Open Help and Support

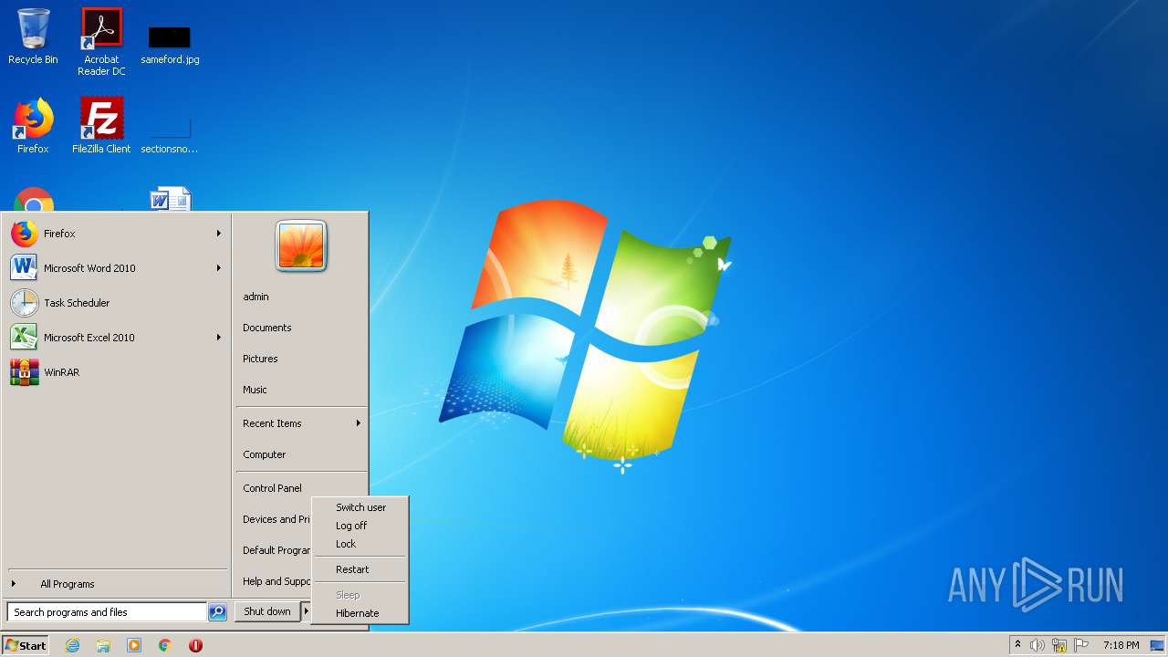pyautogui.click(x=275, y=581)
